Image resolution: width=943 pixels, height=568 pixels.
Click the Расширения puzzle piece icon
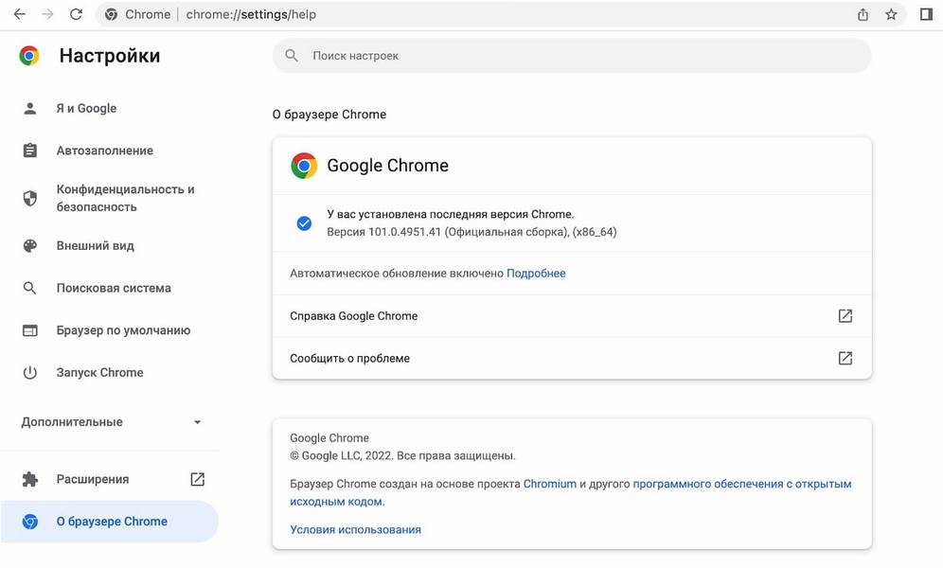click(30, 479)
